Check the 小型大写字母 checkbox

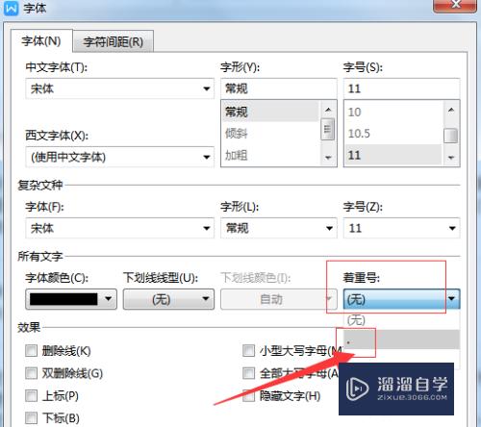click(x=248, y=351)
